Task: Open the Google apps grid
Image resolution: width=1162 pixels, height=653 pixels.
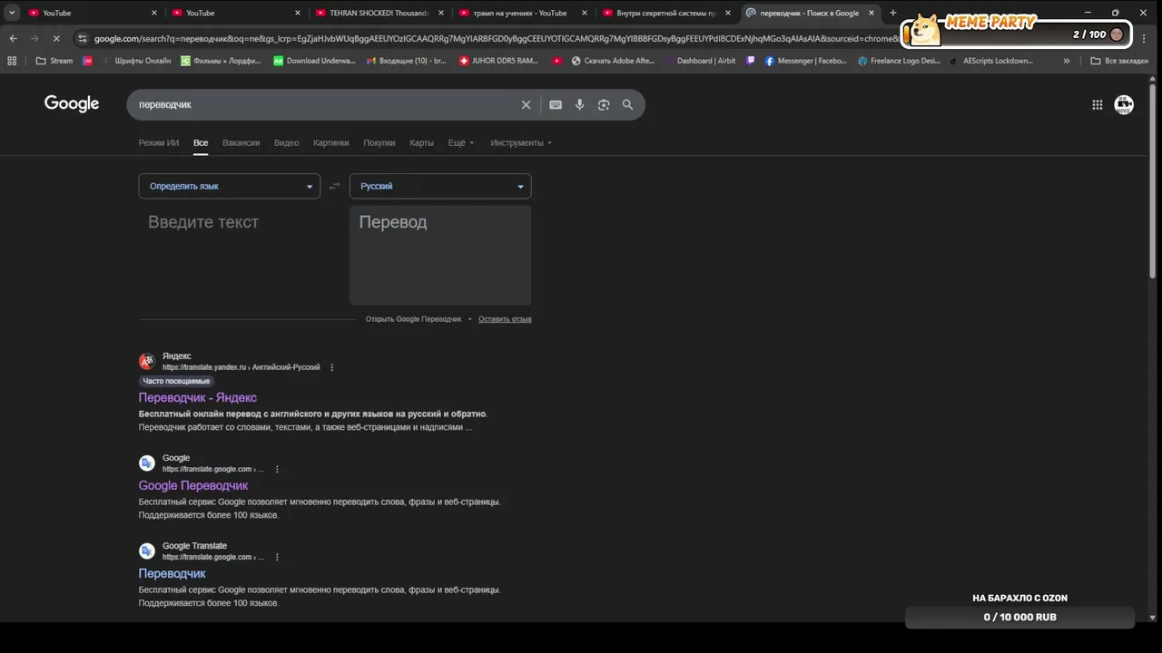Action: [x=1097, y=104]
